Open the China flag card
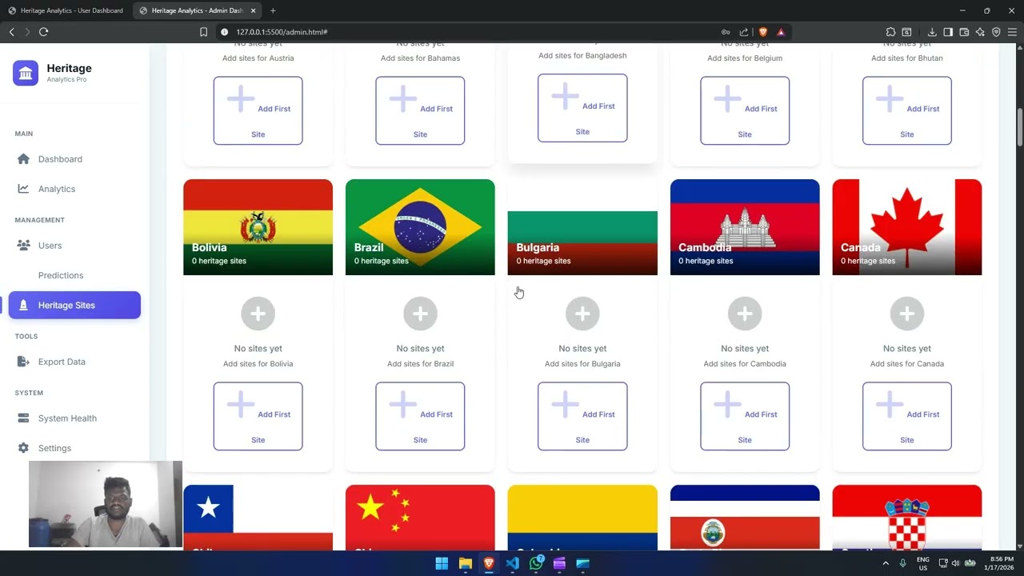 pos(420,518)
